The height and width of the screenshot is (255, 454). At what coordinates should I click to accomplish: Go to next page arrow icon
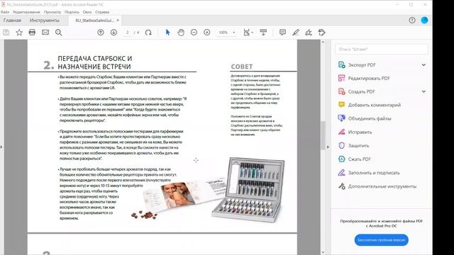coord(113,33)
